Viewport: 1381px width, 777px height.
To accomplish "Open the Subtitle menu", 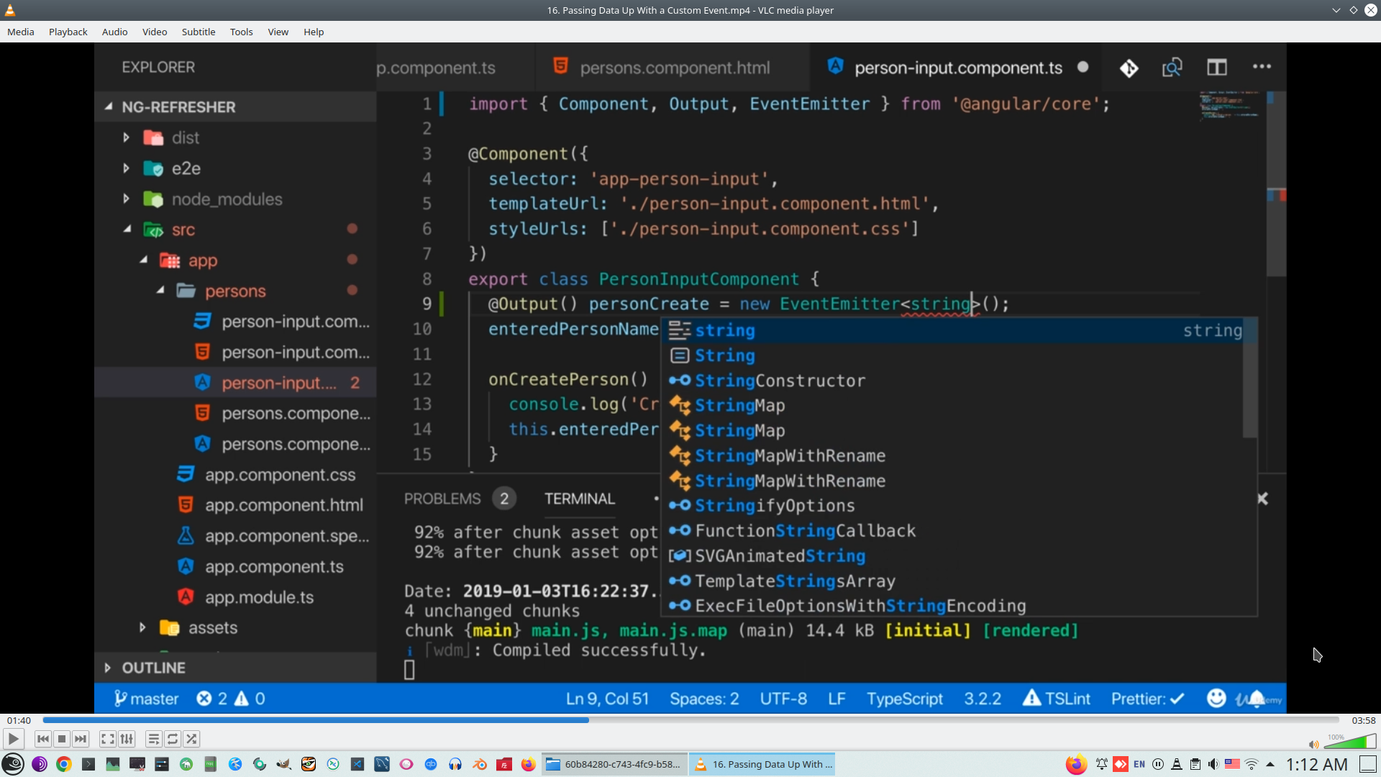I will 198,32.
